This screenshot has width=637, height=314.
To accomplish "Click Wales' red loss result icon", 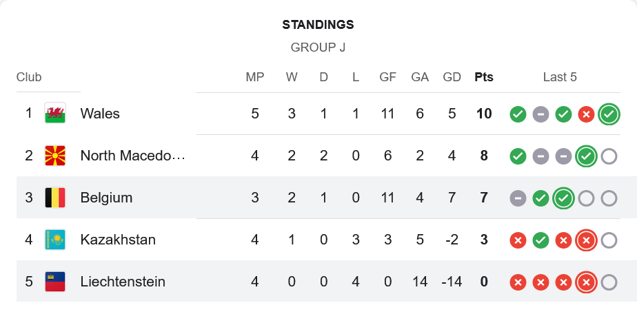I will (586, 114).
